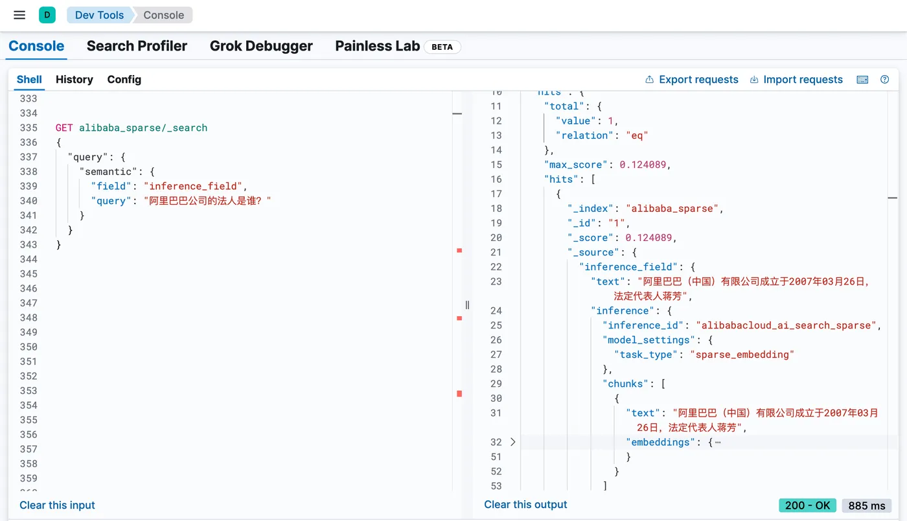The image size is (907, 521).
Task: Click the BETA badge next to Painless Lab
Action: click(442, 47)
